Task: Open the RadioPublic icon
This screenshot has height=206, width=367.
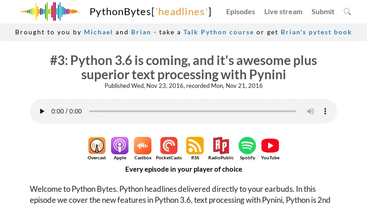Action: (x=221, y=146)
